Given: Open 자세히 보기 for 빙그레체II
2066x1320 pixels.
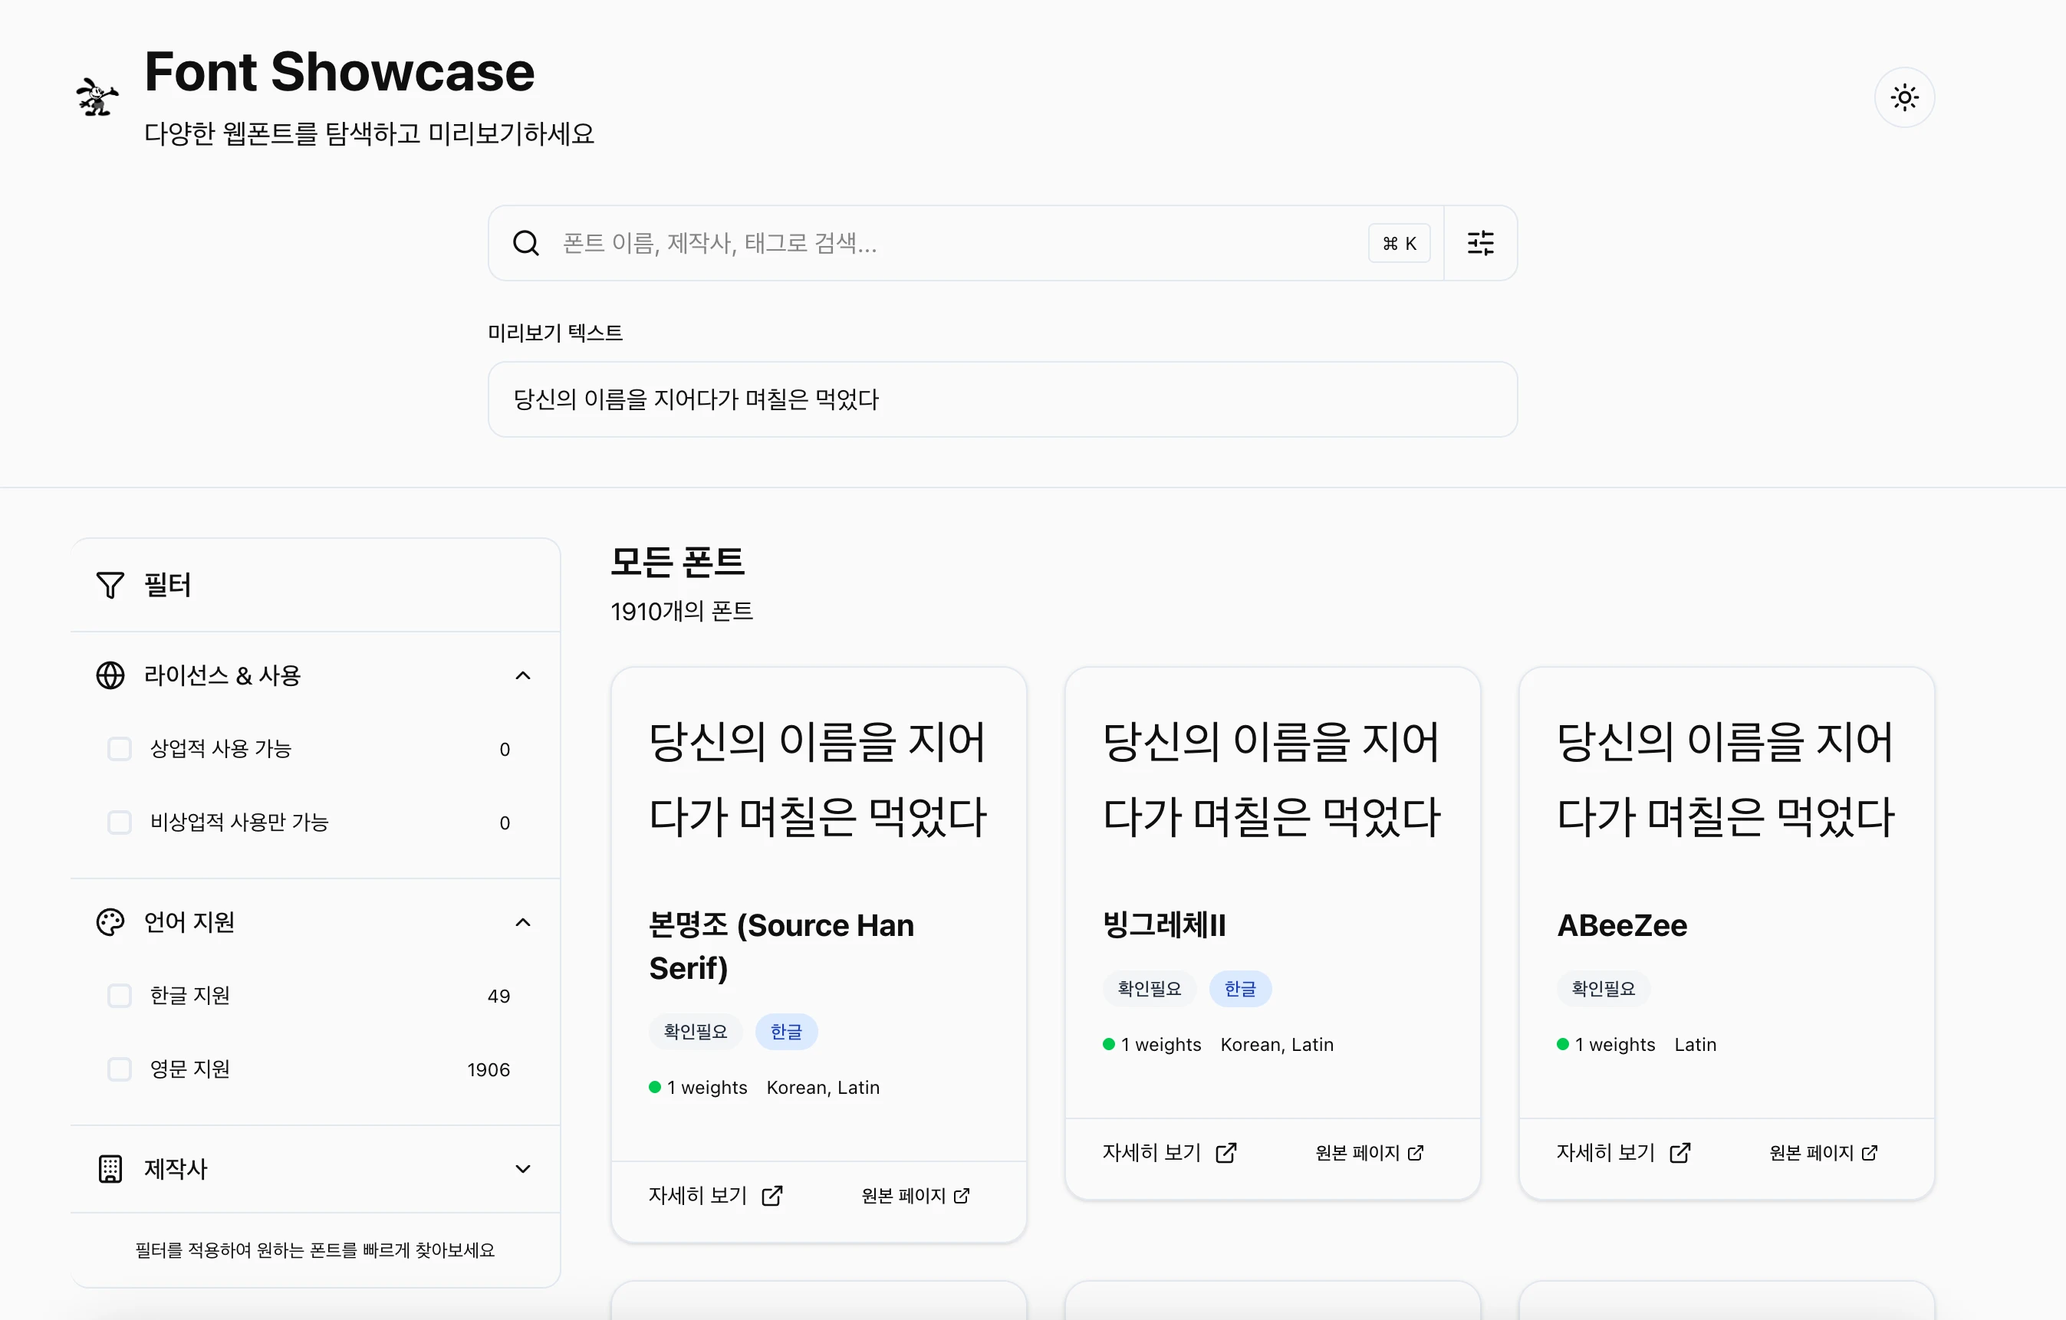Looking at the screenshot, I should coord(1169,1152).
